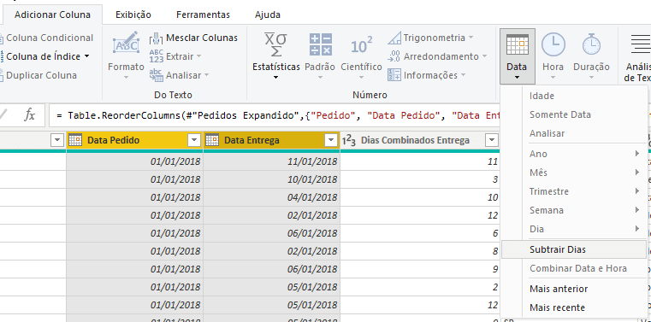651x322 pixels.
Task: Select the Data Entrega column header
Action: click(x=271, y=140)
